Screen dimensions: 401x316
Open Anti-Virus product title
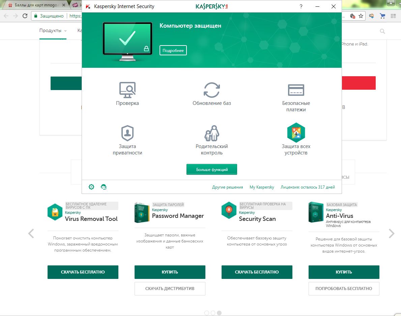point(339,216)
